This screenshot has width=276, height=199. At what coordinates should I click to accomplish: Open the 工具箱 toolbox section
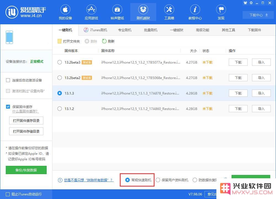coord(169,12)
